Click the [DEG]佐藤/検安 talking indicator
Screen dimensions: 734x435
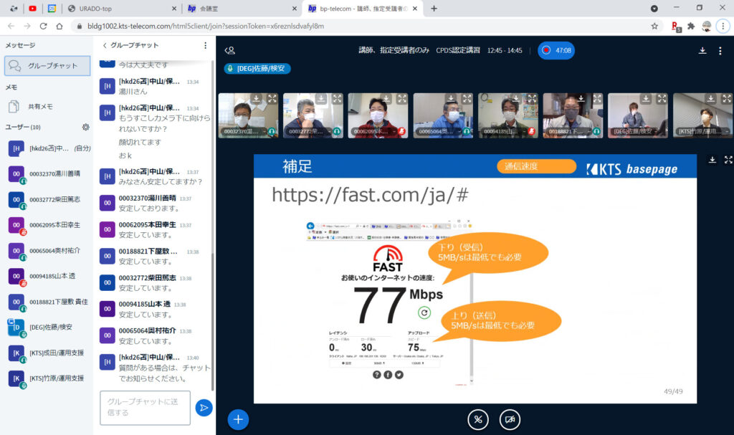258,69
